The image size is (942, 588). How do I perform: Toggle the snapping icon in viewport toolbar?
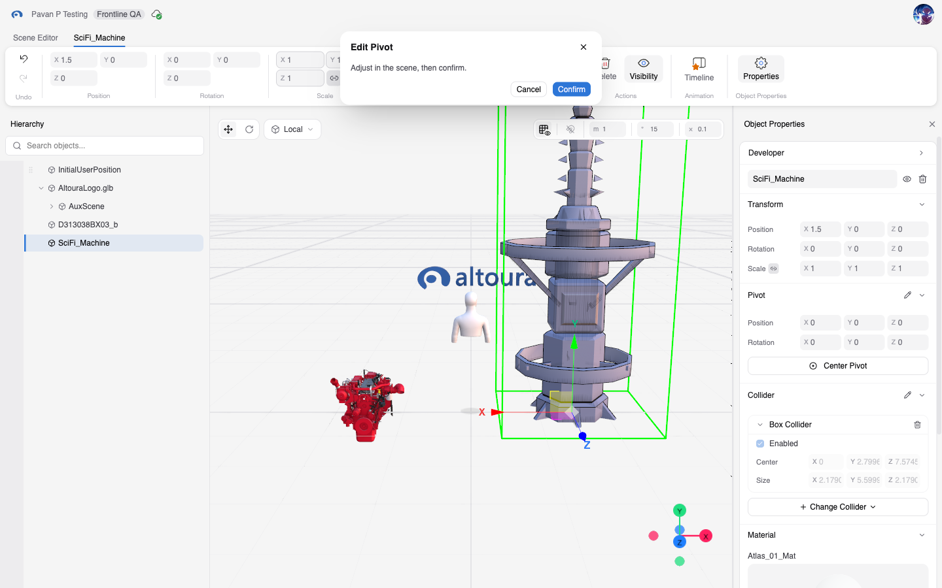pyautogui.click(x=570, y=129)
